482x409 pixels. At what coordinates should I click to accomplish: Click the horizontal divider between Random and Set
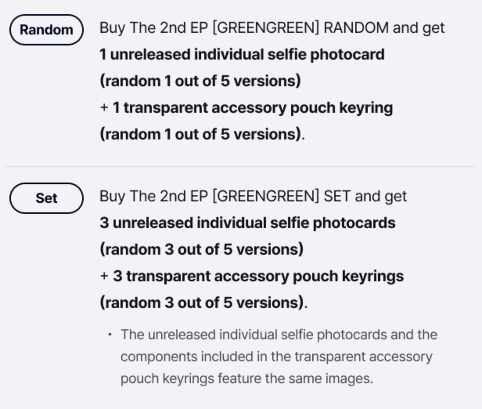[x=240, y=166]
